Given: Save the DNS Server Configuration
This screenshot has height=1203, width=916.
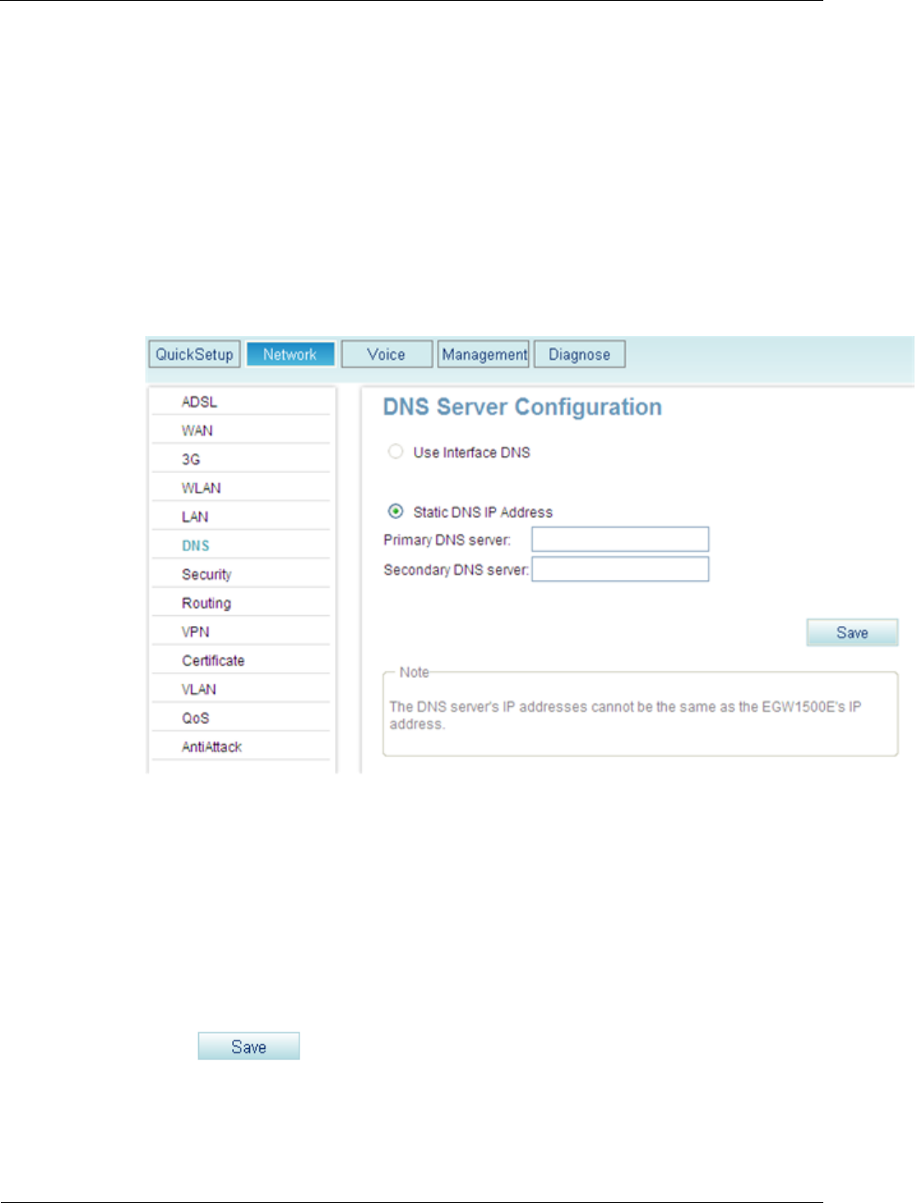Looking at the screenshot, I should (x=852, y=632).
